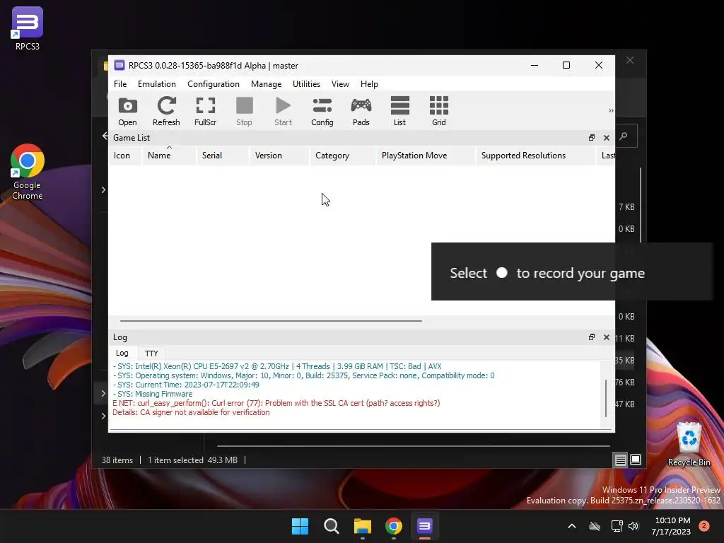Sort by Supported Resolutions column
The width and height of the screenshot is (724, 543).
(536, 156)
